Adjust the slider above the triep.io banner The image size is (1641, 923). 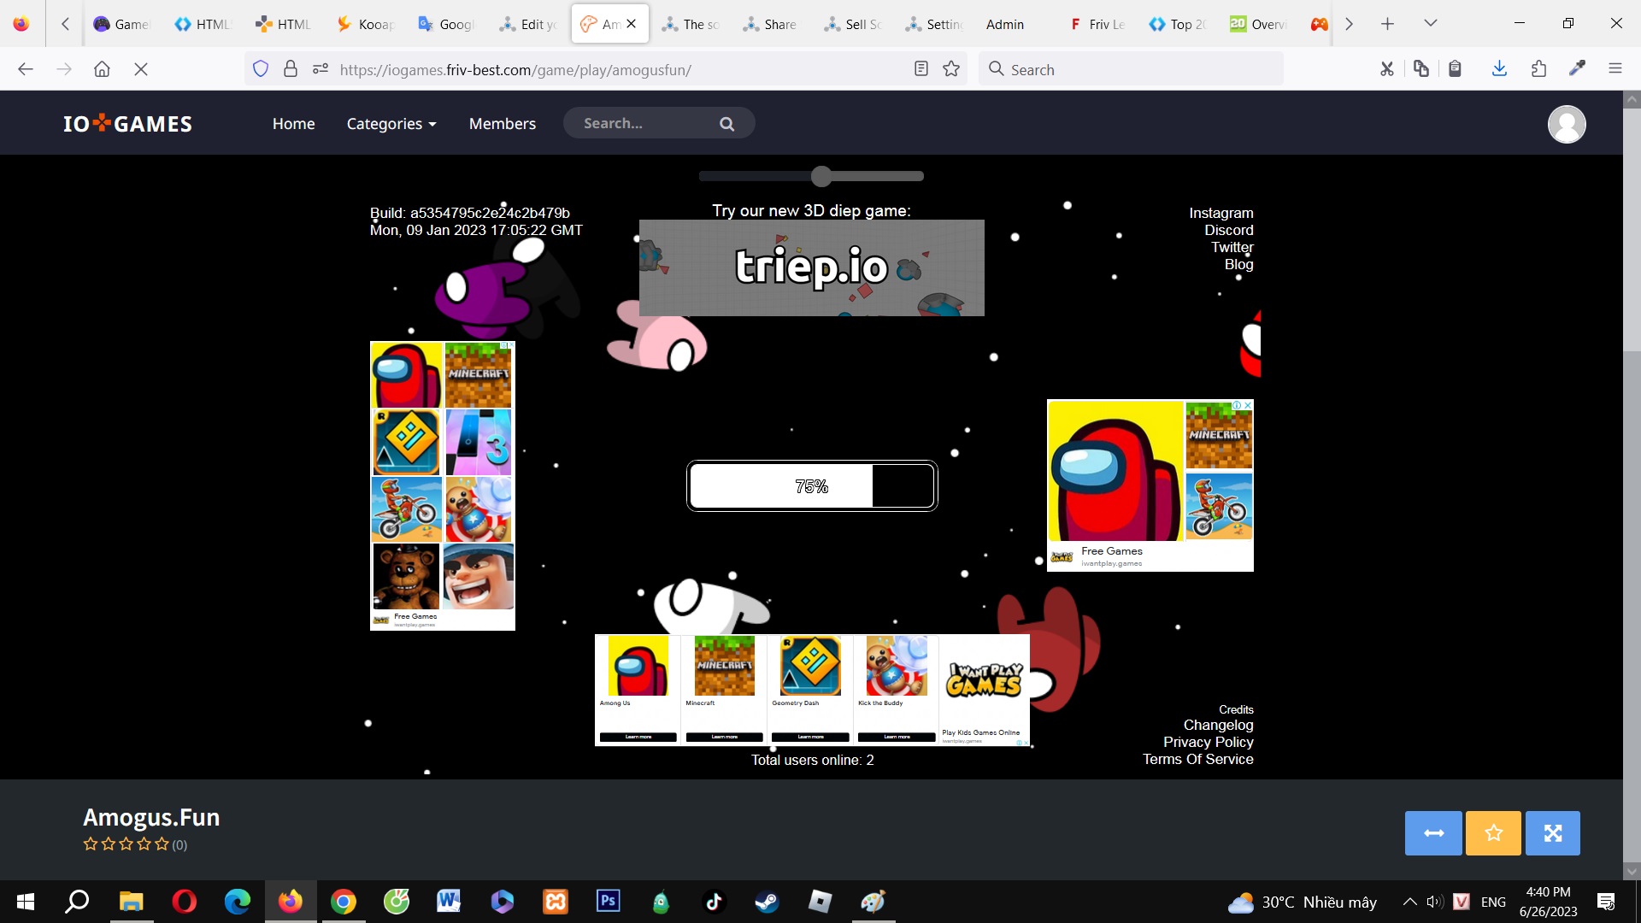(820, 176)
